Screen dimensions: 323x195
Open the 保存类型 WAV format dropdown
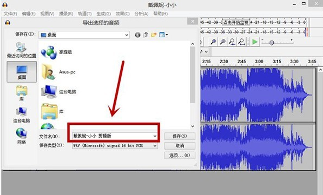(x=115, y=146)
